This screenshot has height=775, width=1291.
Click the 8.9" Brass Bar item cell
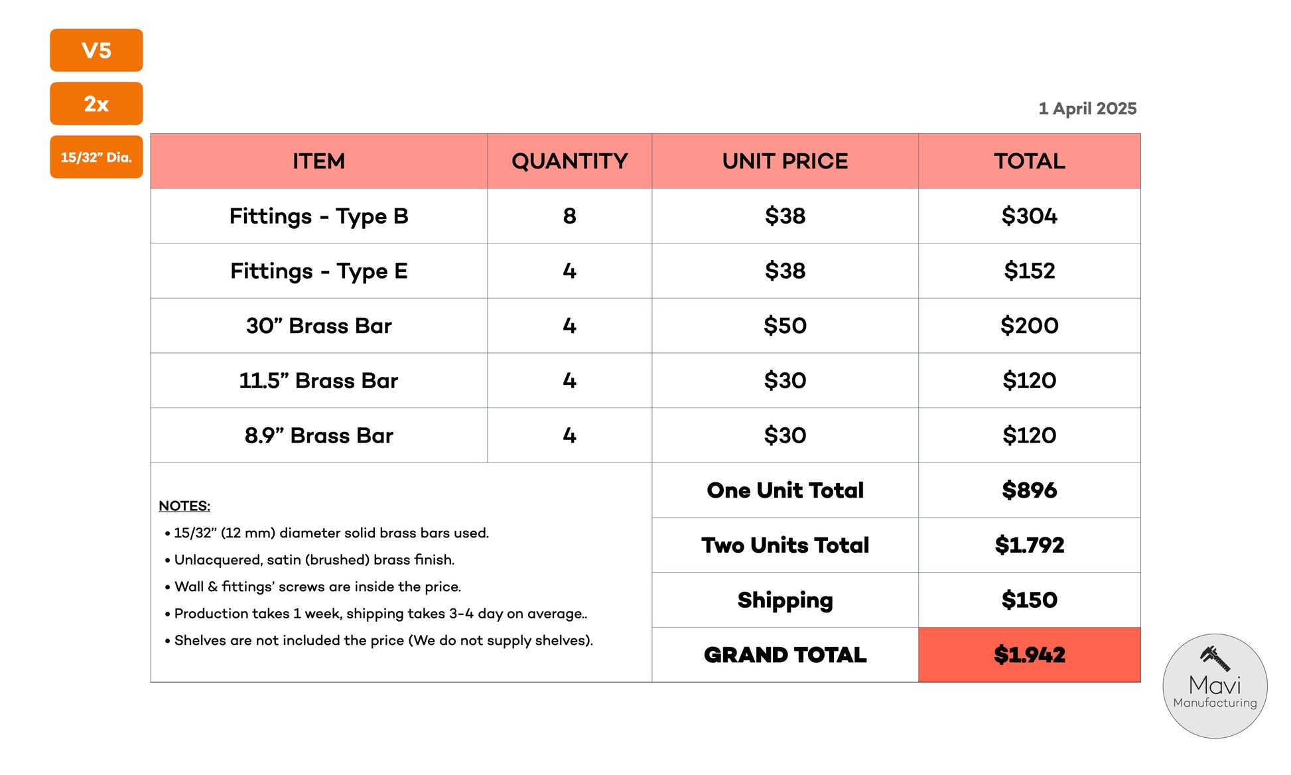pyautogui.click(x=319, y=436)
